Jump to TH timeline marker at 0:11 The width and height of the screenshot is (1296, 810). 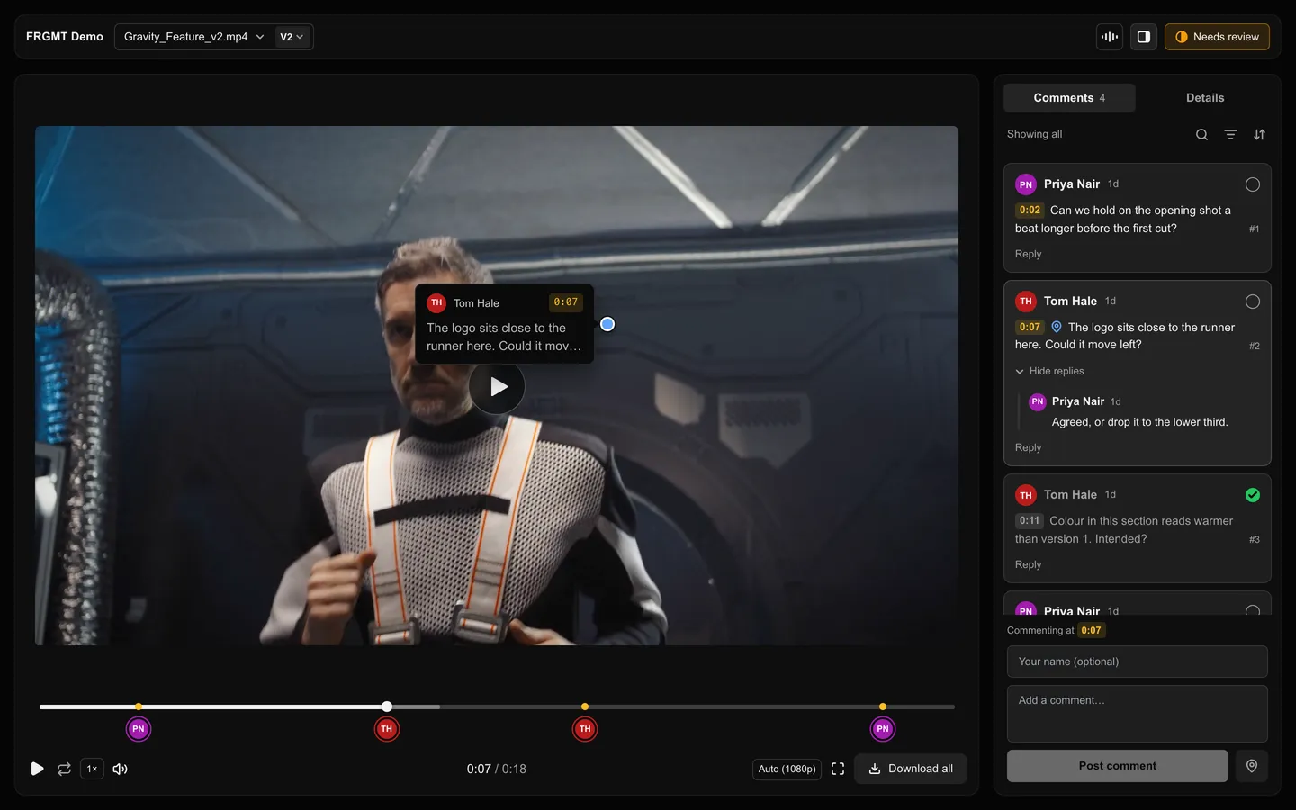click(585, 729)
